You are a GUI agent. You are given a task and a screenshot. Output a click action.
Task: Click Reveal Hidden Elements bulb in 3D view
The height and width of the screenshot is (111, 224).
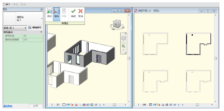point(100,105)
